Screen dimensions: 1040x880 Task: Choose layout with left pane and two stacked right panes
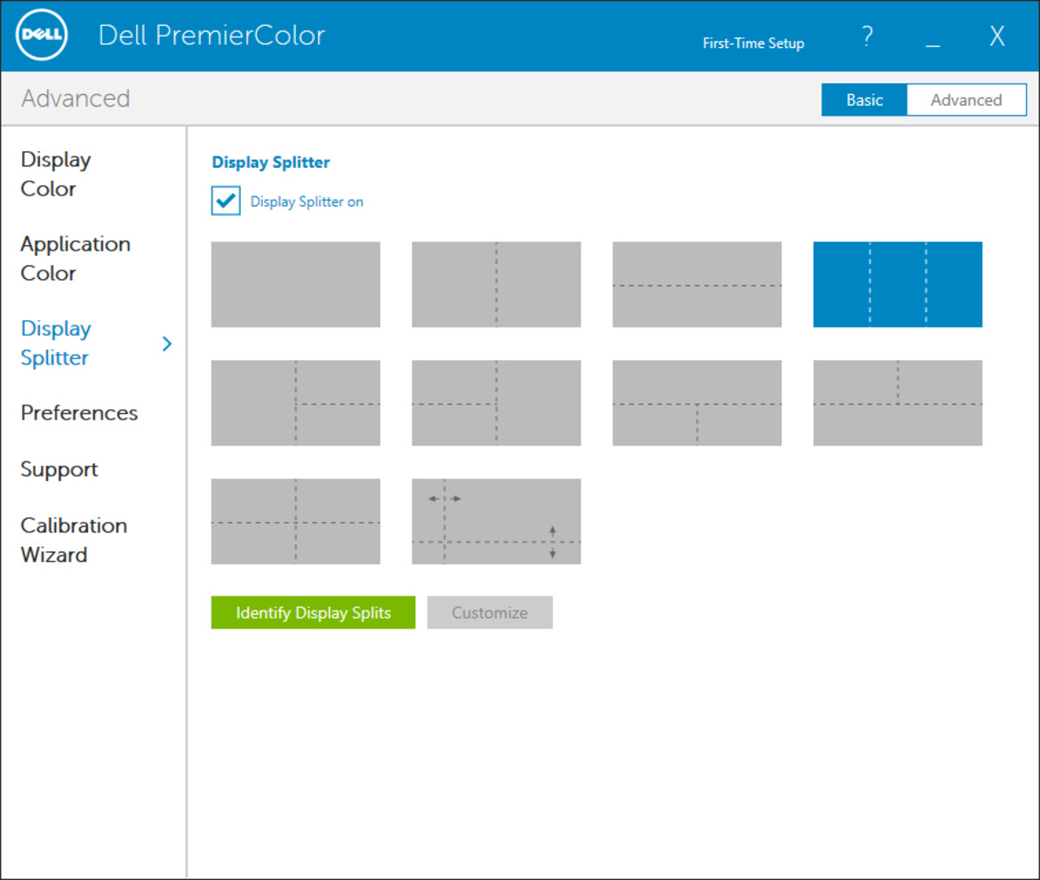pos(296,404)
